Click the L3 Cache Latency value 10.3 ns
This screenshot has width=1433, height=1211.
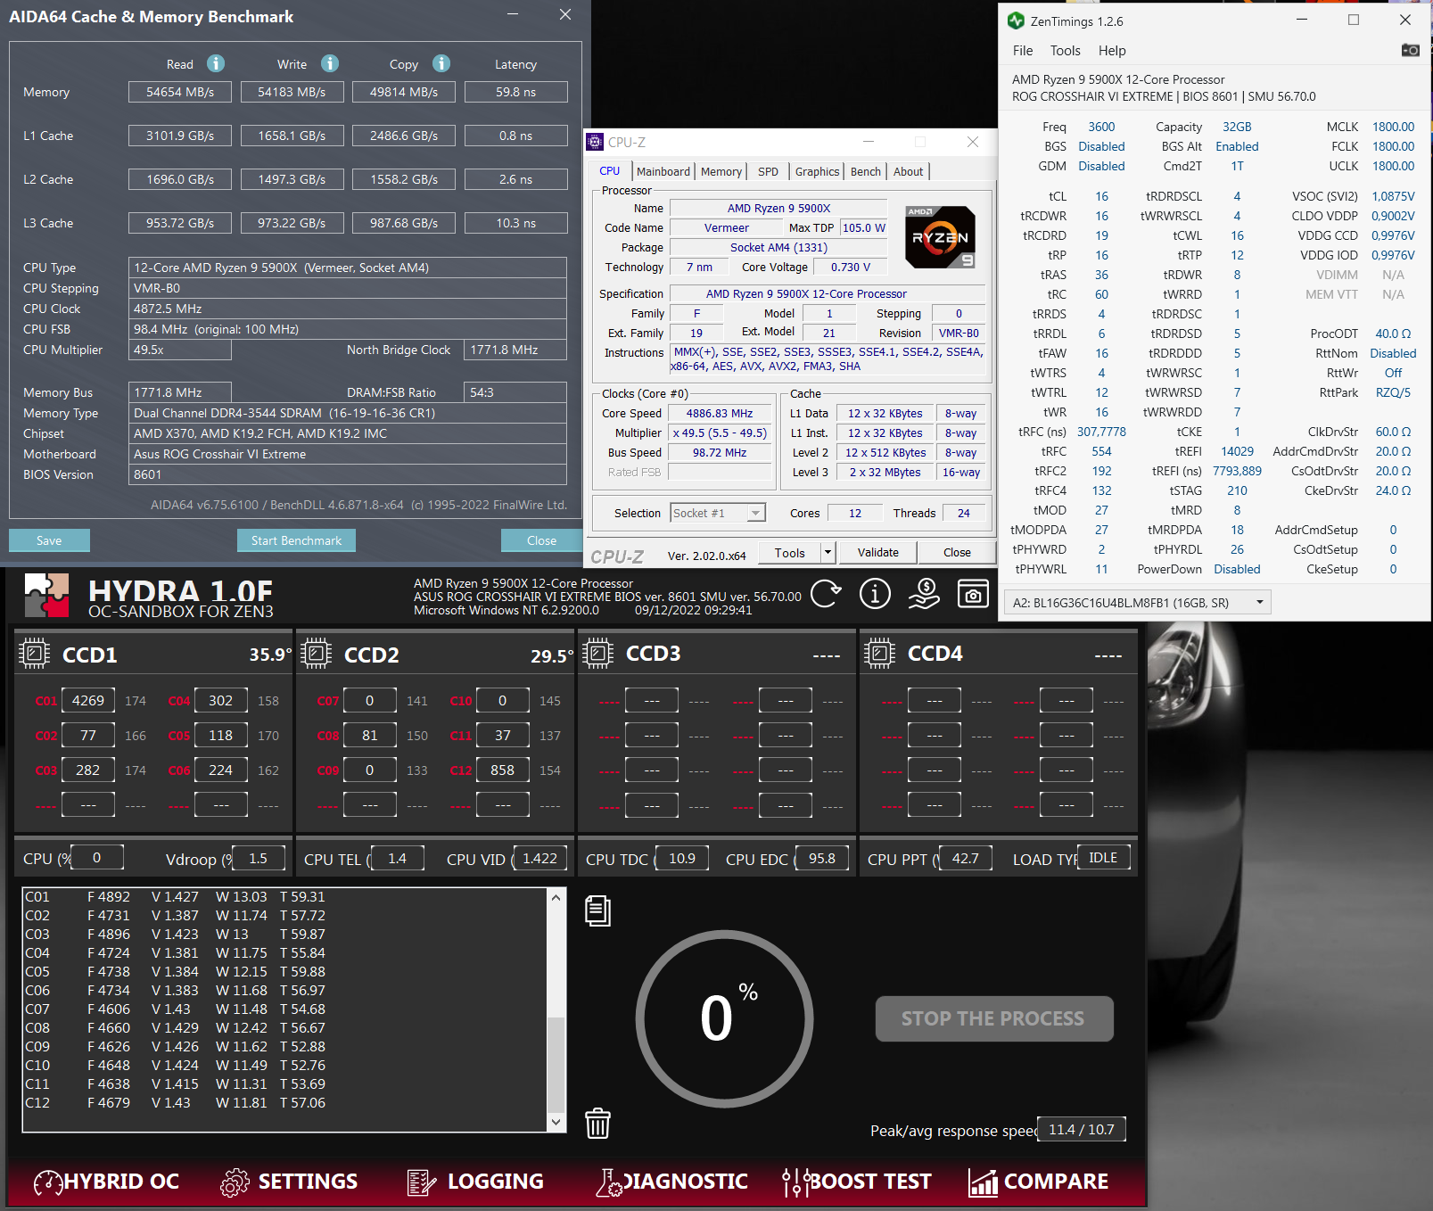pos(516,223)
